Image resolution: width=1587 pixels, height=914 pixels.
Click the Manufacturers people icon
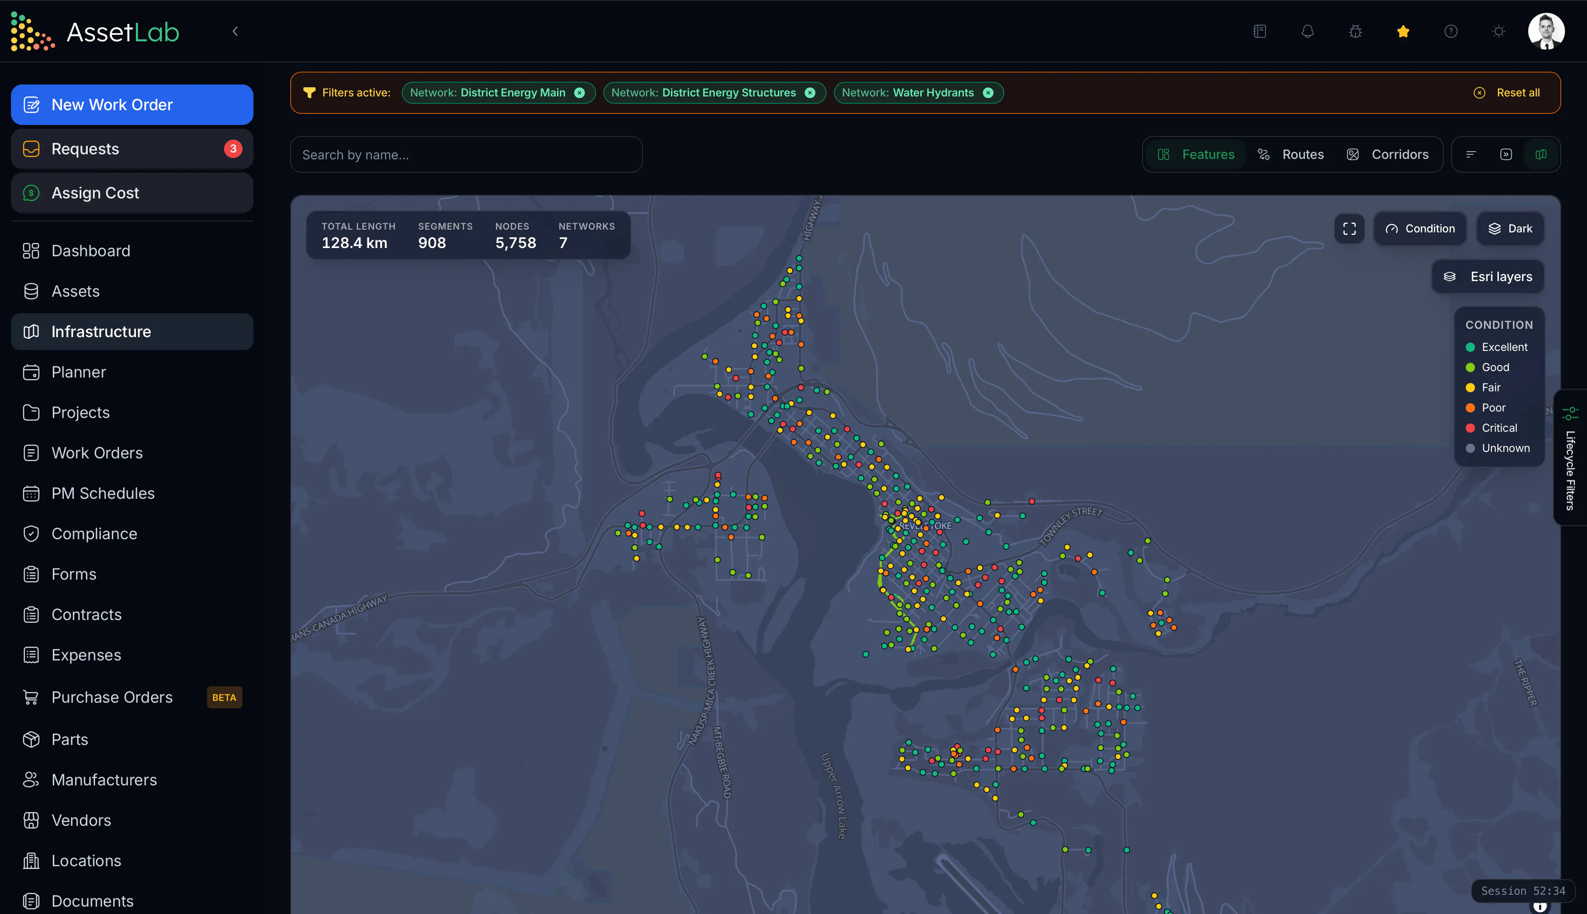click(x=31, y=780)
